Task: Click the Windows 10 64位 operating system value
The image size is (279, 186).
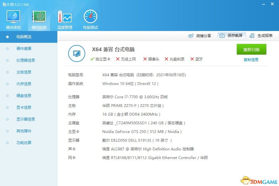Action: point(130,83)
